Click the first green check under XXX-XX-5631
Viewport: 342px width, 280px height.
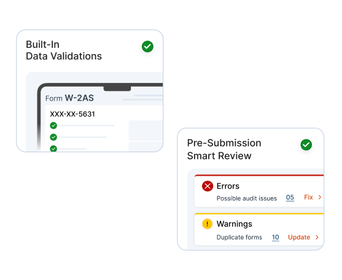tap(53, 125)
